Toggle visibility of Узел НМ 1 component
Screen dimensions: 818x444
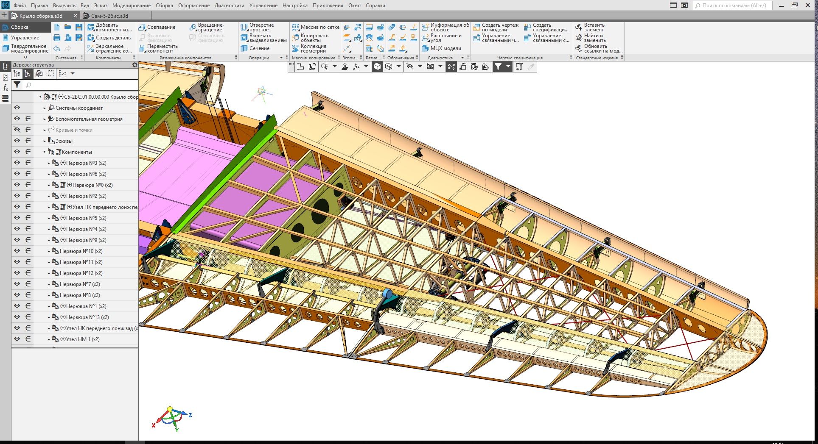tap(17, 339)
